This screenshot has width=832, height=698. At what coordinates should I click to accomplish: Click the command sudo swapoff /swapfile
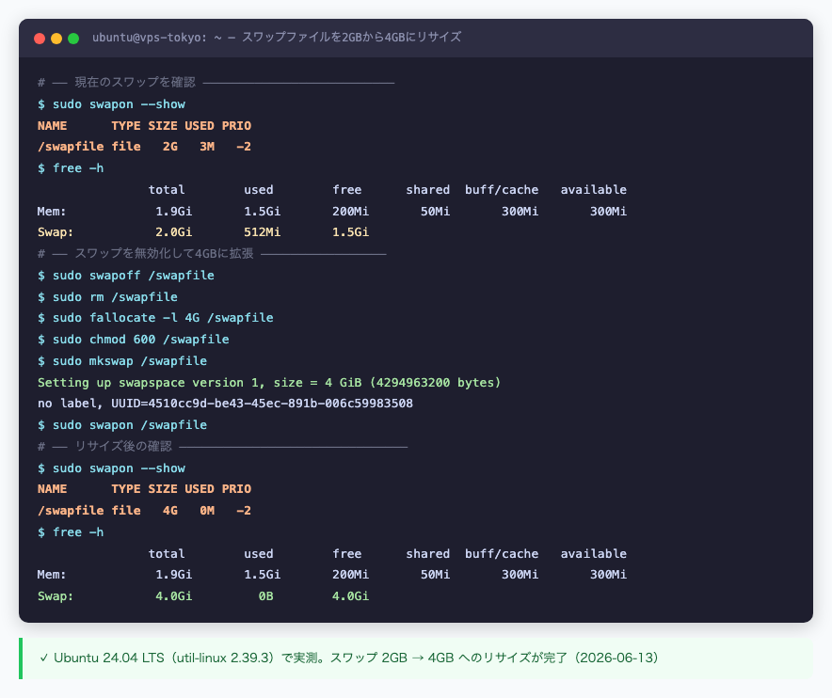point(134,276)
